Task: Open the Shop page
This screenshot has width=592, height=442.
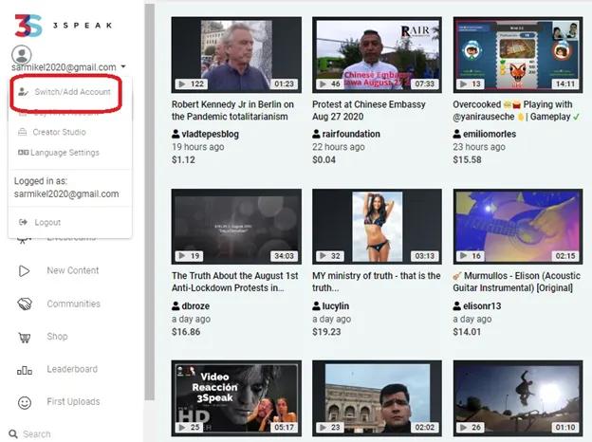Action: [x=57, y=337]
